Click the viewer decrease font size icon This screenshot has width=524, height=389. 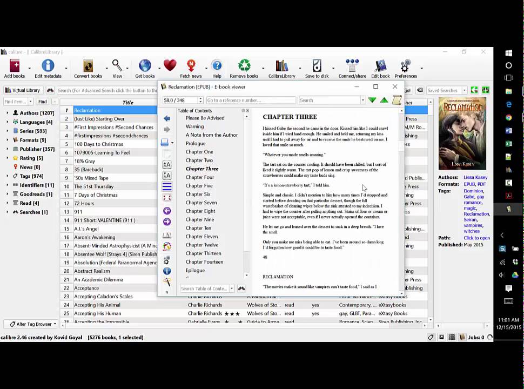coord(167,176)
